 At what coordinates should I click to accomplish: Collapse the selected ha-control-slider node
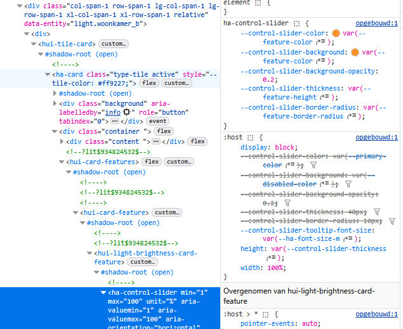click(103, 293)
